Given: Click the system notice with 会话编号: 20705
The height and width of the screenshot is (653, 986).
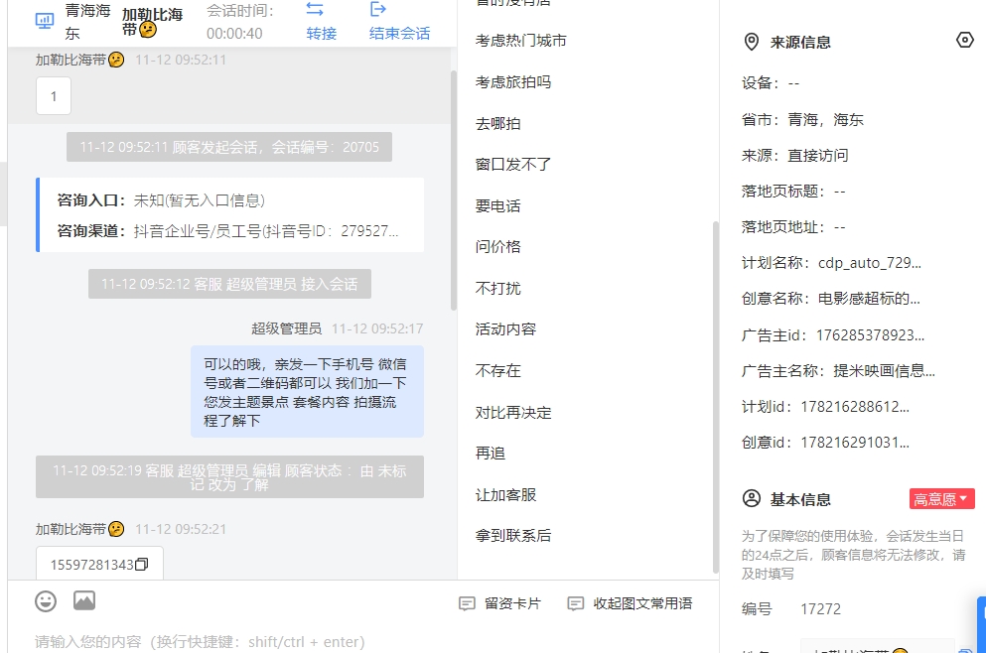Looking at the screenshot, I should click(229, 147).
